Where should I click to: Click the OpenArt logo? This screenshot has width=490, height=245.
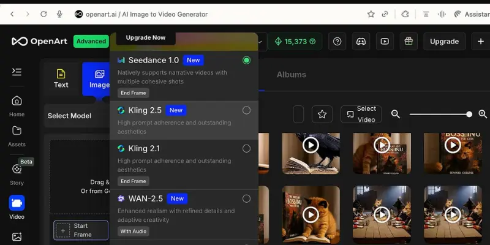(39, 41)
